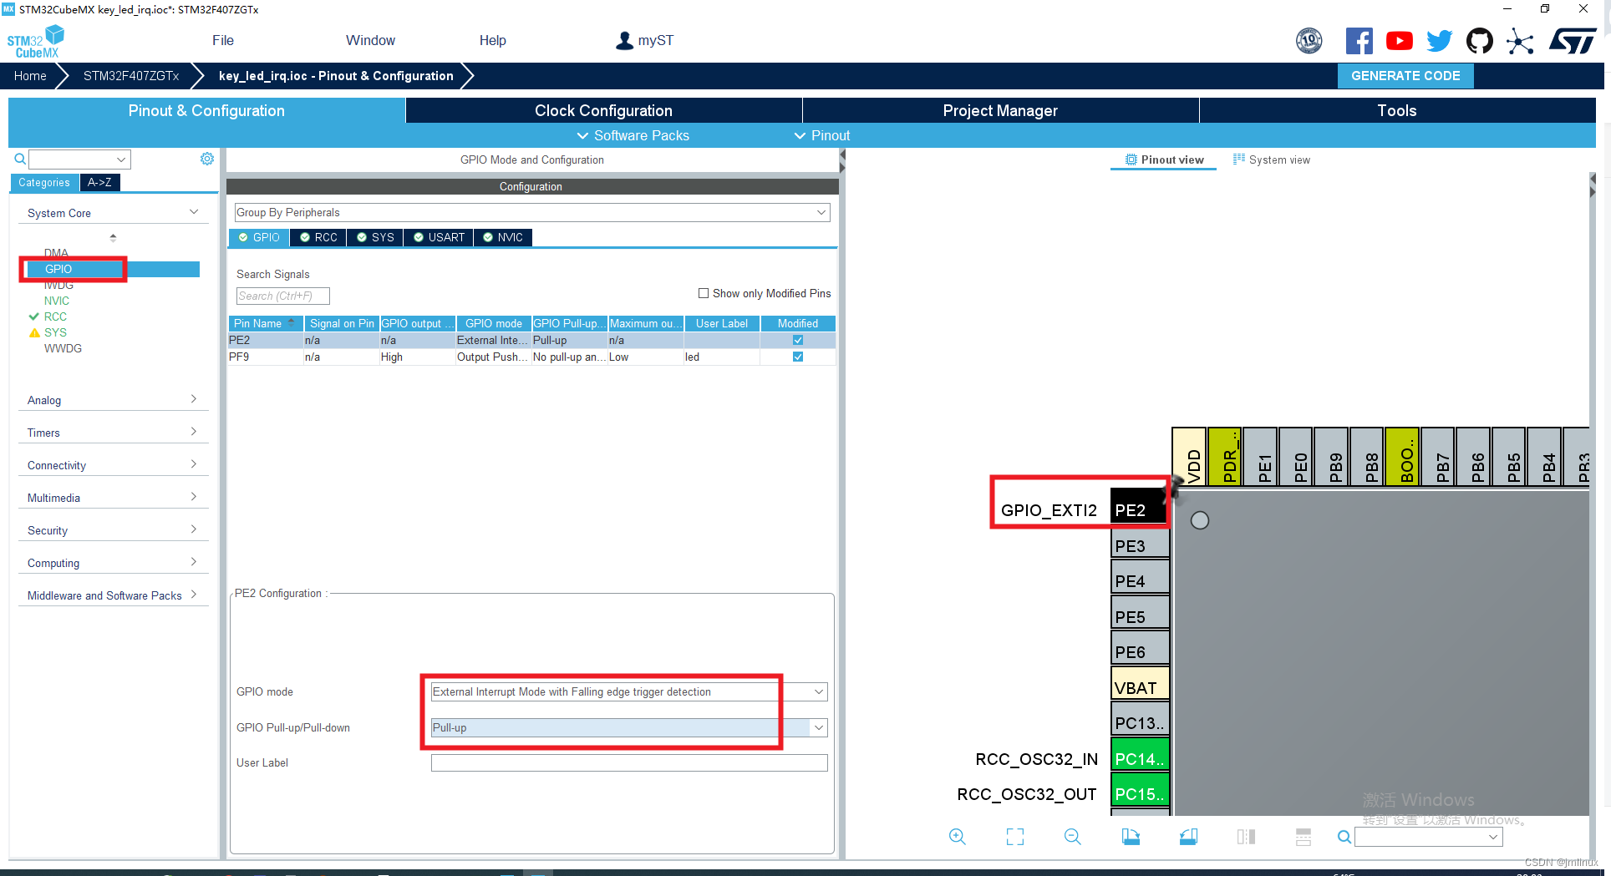Open the Facebook icon link

(1359, 41)
